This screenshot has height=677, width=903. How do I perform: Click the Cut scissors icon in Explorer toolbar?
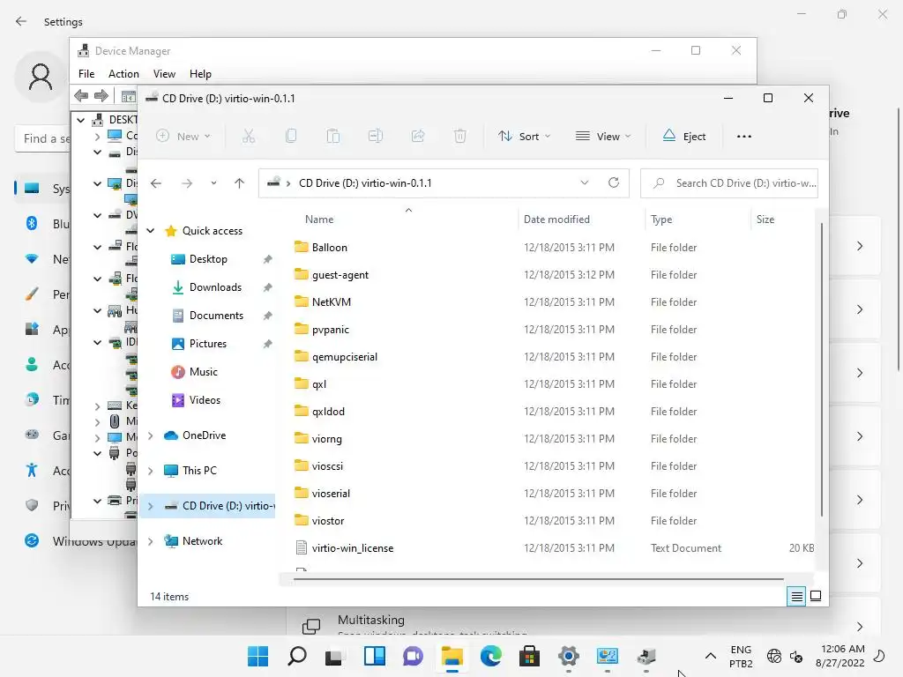(x=248, y=137)
